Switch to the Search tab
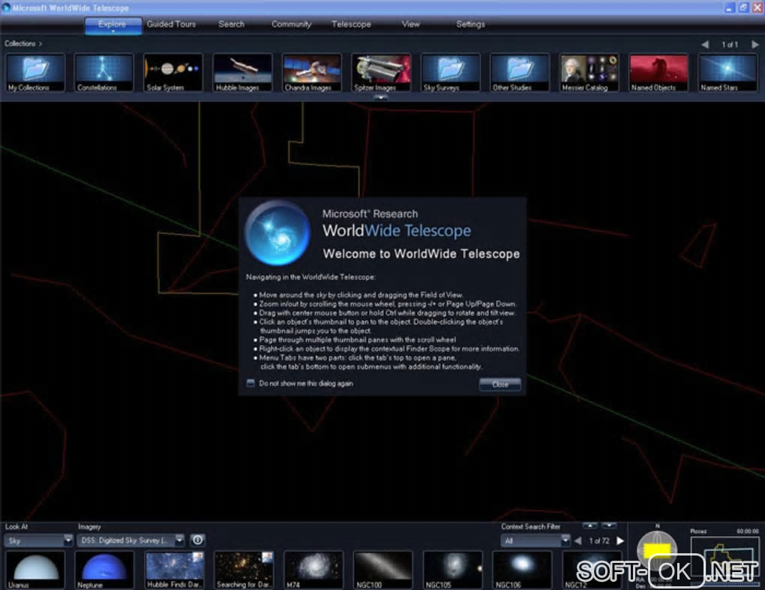This screenshot has height=590, width=765. point(231,24)
